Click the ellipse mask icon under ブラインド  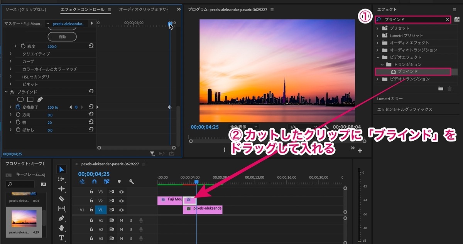click(21, 99)
